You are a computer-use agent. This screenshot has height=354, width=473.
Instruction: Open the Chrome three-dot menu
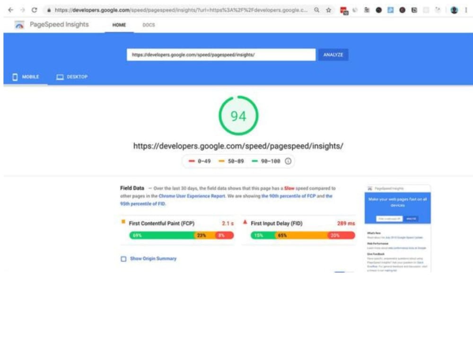click(x=466, y=10)
